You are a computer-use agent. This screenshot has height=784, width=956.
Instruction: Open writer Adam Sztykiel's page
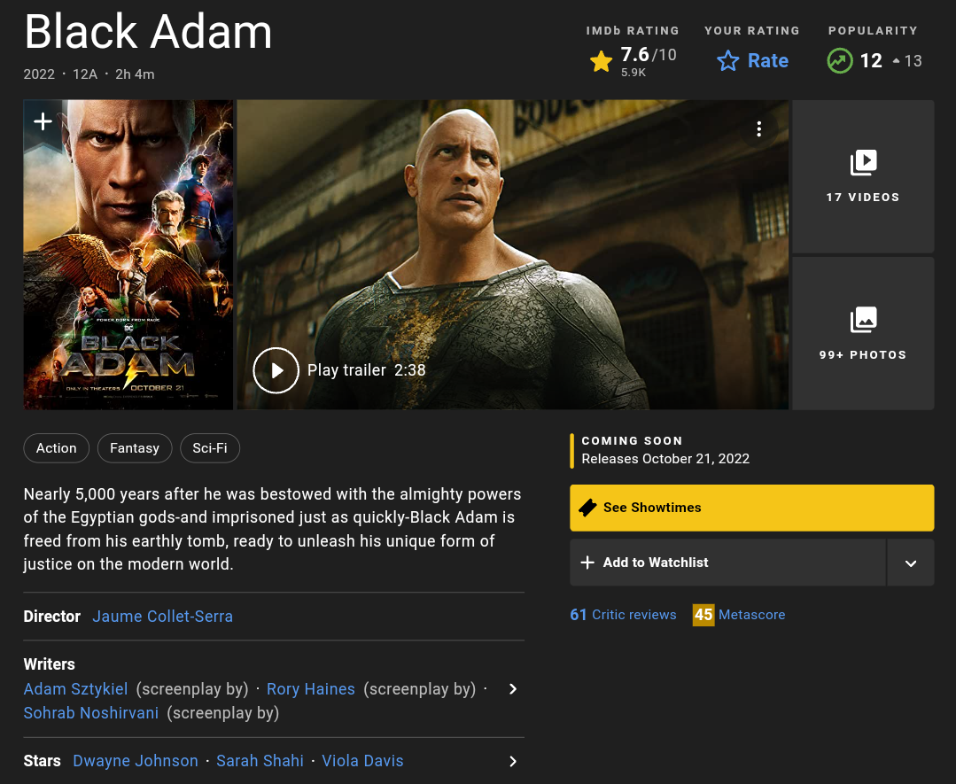75,689
